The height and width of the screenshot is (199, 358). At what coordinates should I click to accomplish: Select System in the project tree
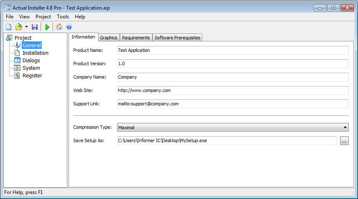pyautogui.click(x=31, y=68)
